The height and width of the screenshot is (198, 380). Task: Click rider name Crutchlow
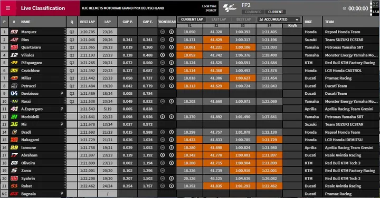(30, 71)
